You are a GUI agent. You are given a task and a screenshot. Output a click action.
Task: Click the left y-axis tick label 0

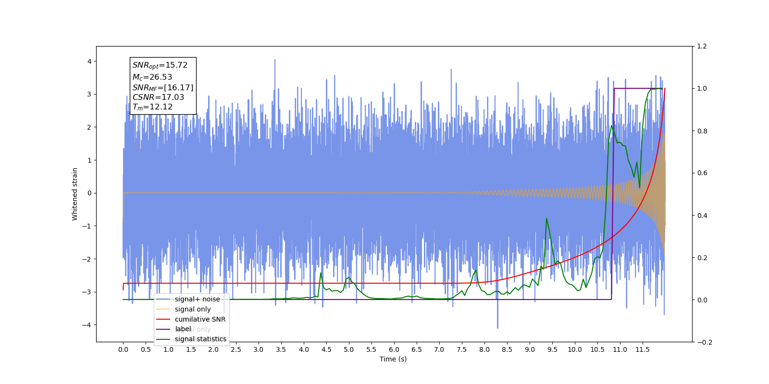click(89, 193)
